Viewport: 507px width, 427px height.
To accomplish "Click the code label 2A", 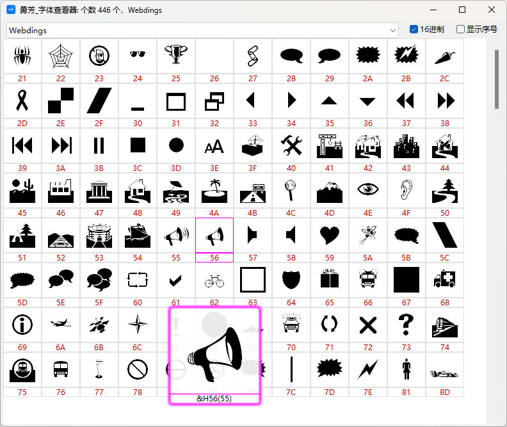I will (367, 79).
